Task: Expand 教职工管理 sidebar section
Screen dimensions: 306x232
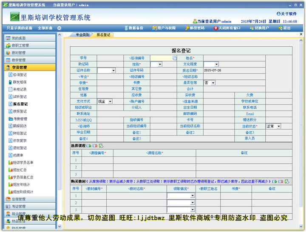Action: click(x=30, y=45)
